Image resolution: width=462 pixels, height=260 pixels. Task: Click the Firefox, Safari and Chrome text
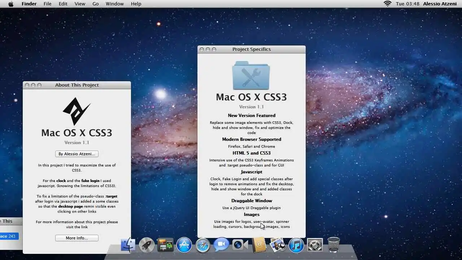coord(252,147)
